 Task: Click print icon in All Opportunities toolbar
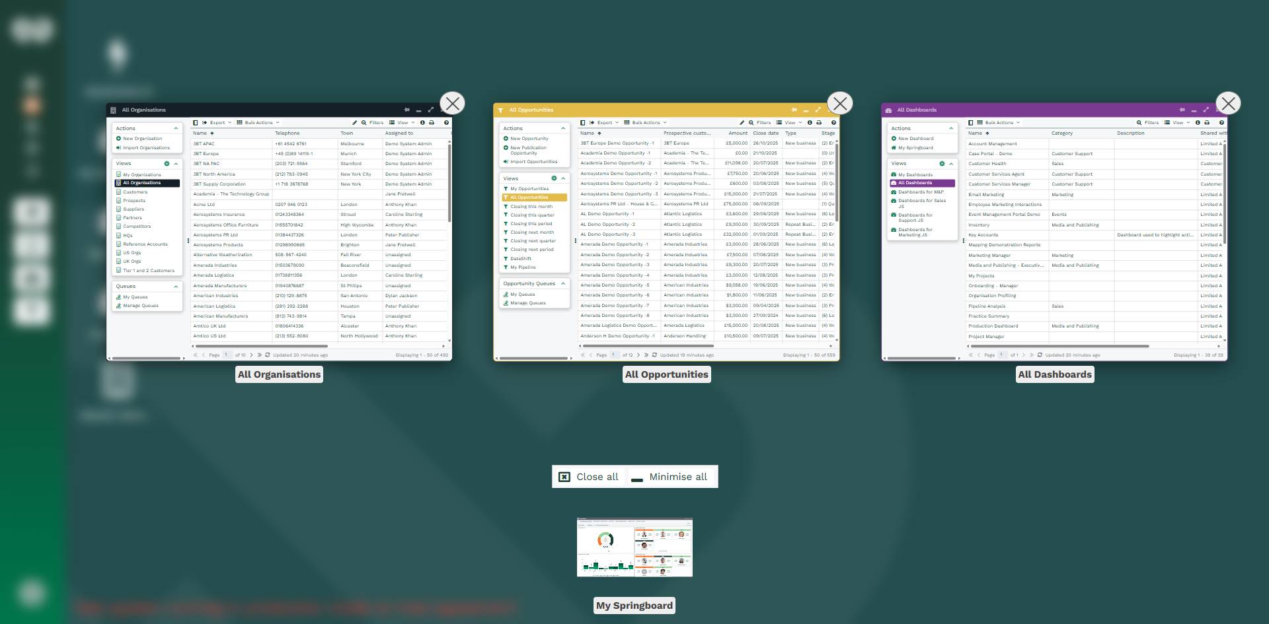(819, 123)
